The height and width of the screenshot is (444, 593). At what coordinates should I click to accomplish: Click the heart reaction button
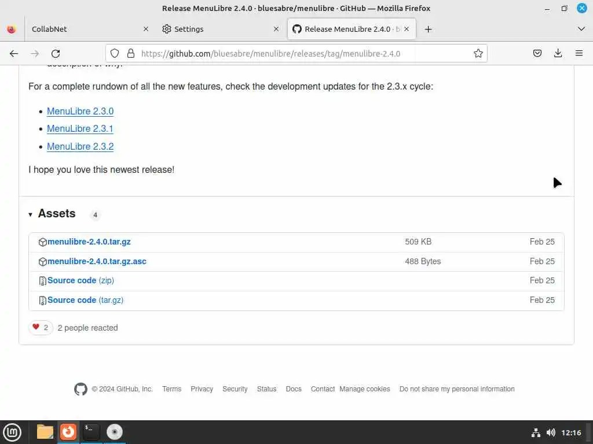(x=41, y=327)
